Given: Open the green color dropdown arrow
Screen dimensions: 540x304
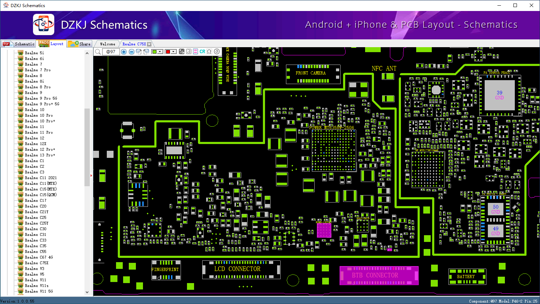Looking at the screenshot, I should click(x=160, y=52).
